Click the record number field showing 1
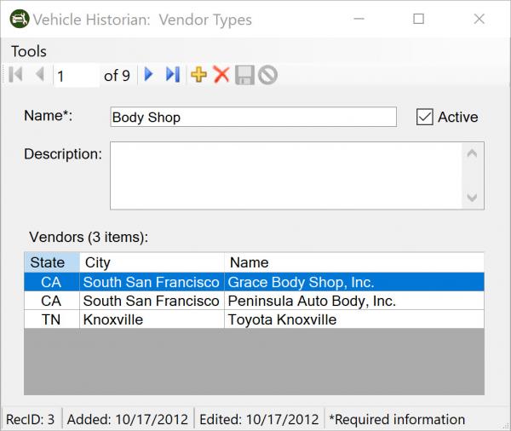The height and width of the screenshot is (431, 511). 77,76
